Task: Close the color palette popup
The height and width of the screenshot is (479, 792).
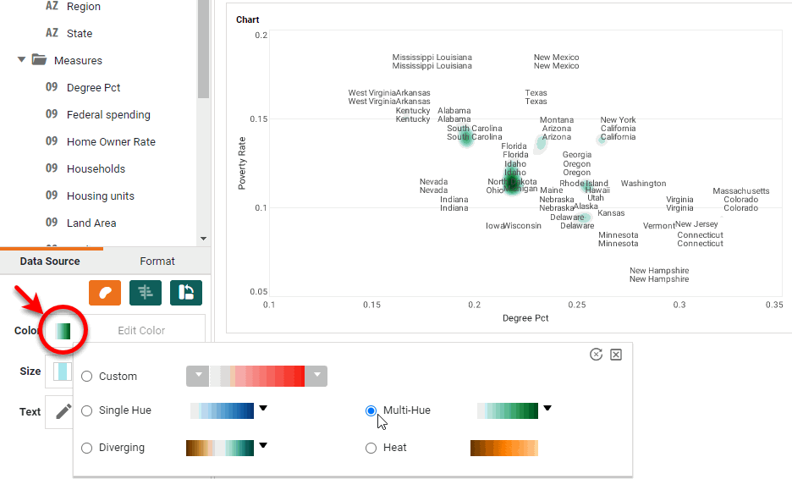Action: click(616, 355)
